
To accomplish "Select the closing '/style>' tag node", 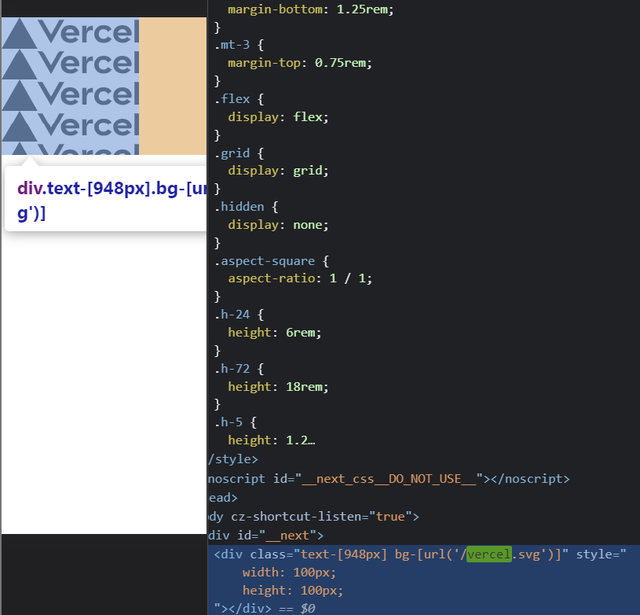I will [x=233, y=459].
